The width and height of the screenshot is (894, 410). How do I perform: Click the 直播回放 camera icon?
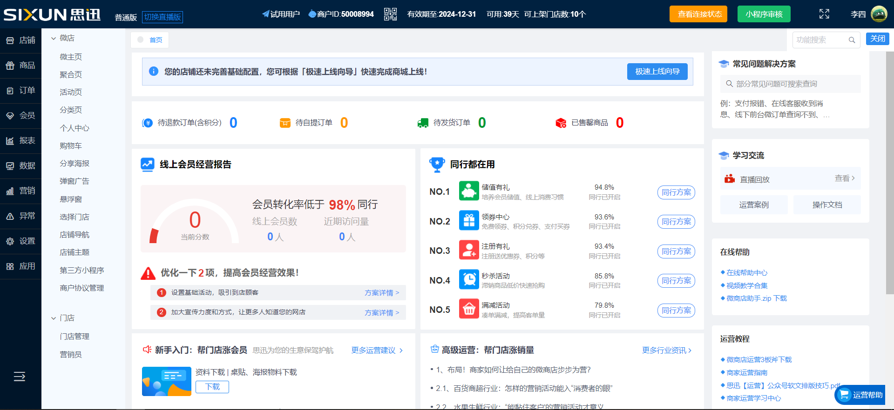click(730, 179)
